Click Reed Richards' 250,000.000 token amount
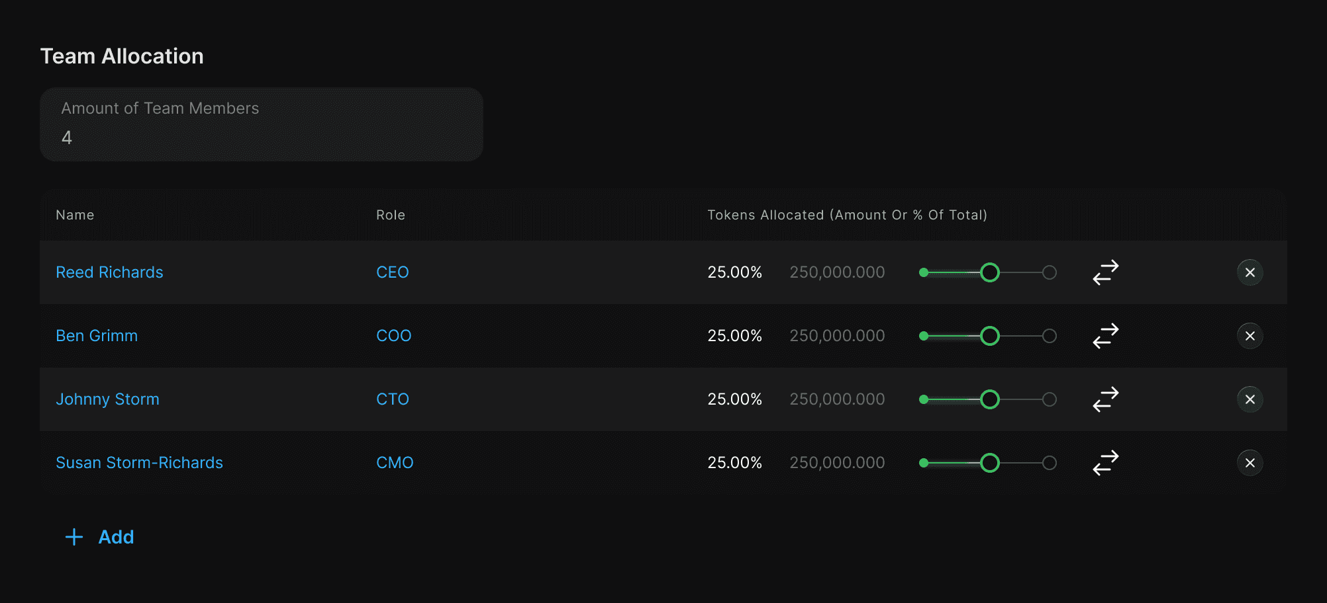The height and width of the screenshot is (603, 1327). [837, 272]
